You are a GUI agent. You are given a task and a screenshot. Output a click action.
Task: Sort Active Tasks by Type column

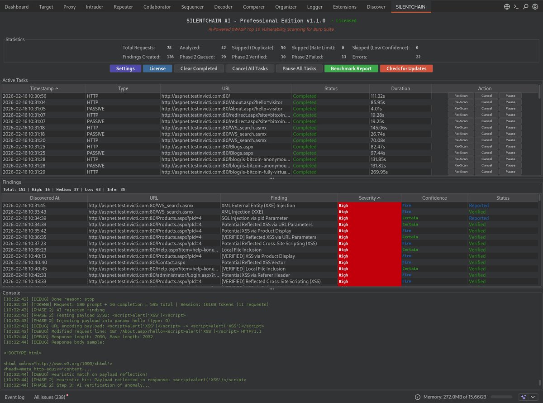pos(123,88)
